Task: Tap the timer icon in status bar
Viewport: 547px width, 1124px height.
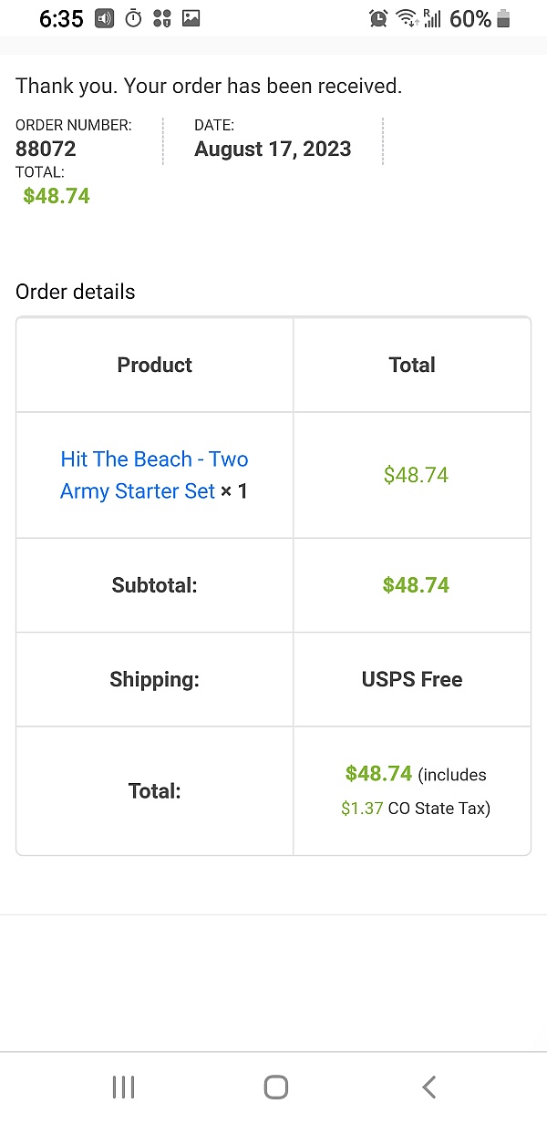Action: pyautogui.click(x=134, y=18)
